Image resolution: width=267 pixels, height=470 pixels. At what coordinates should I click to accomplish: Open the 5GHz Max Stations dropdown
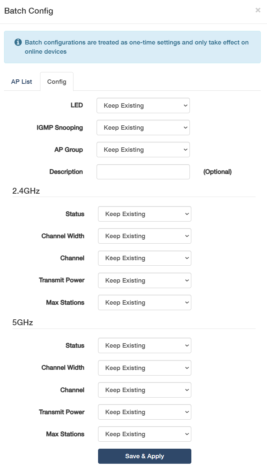(x=144, y=434)
